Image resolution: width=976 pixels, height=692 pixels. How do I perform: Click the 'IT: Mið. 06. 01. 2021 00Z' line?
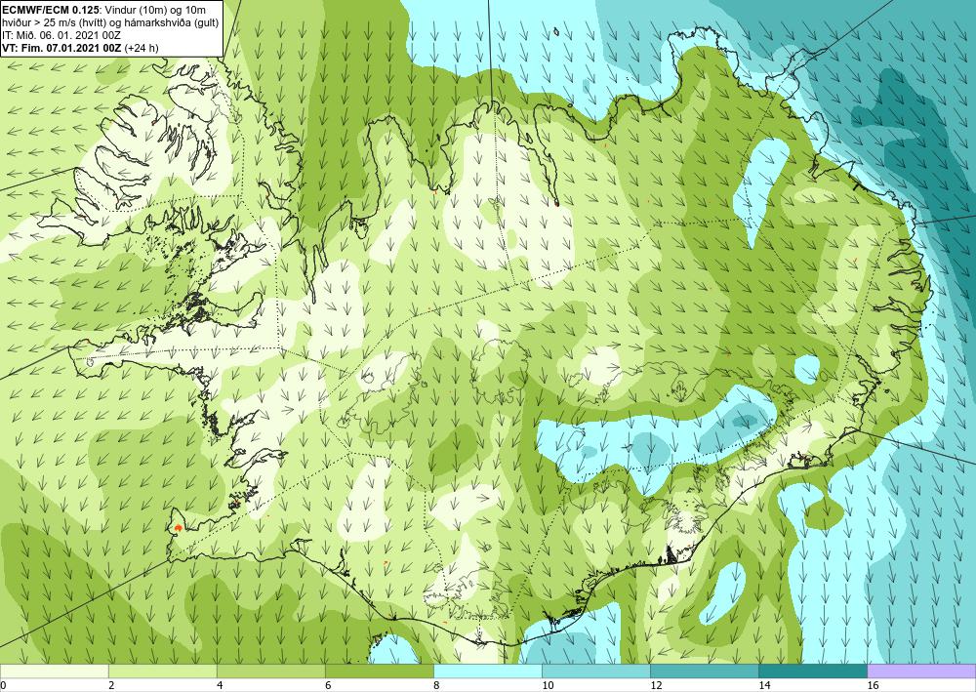pos(61,35)
